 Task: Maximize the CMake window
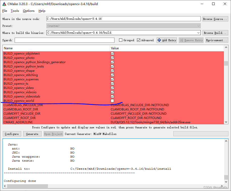tap(213, 4)
